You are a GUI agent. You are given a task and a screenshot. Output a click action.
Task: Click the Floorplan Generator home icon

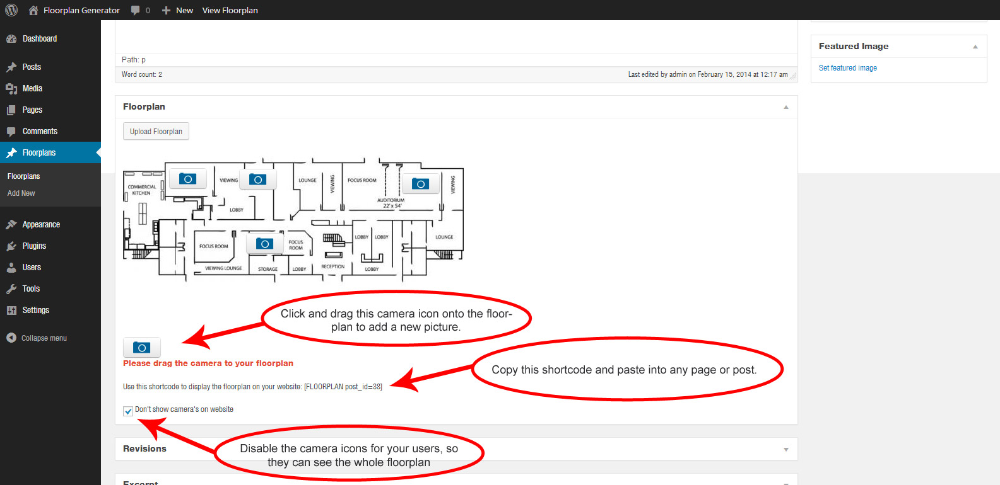[x=33, y=10]
